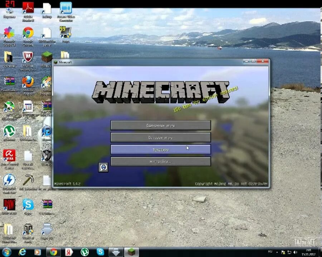Open Avexer Video Converter shortcut
The image size is (322, 257).
click(66, 11)
